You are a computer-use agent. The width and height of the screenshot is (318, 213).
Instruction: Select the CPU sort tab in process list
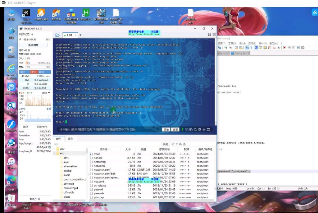[x=33, y=72]
